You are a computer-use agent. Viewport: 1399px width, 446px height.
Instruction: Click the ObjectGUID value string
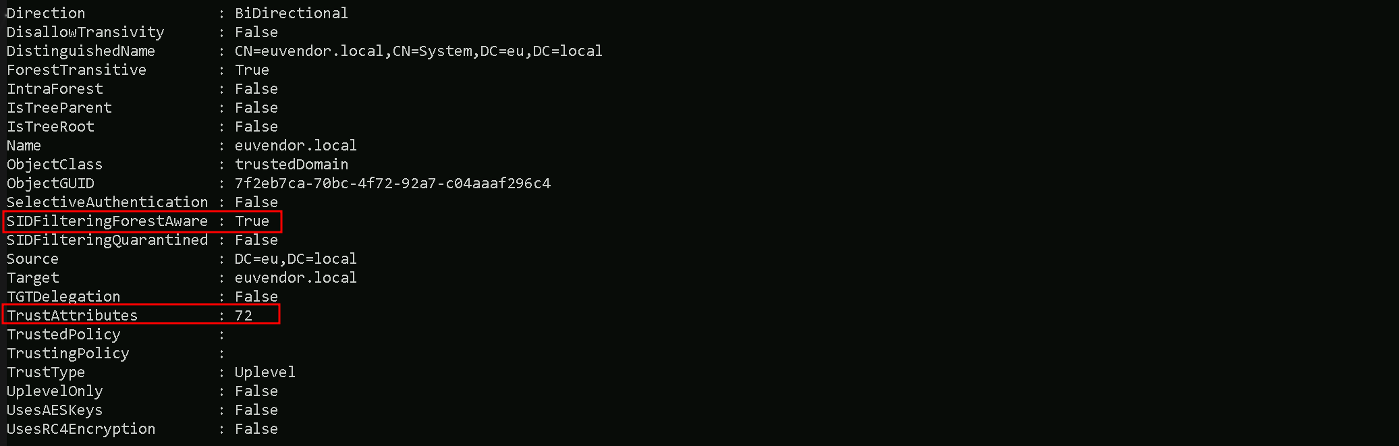(392, 184)
